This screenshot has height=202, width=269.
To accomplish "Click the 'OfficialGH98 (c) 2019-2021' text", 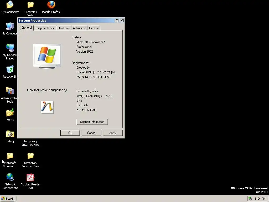I will click(93, 72).
